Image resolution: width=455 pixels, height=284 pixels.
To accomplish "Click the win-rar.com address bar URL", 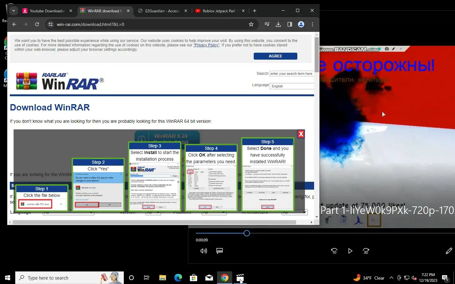I will coord(90,24).
